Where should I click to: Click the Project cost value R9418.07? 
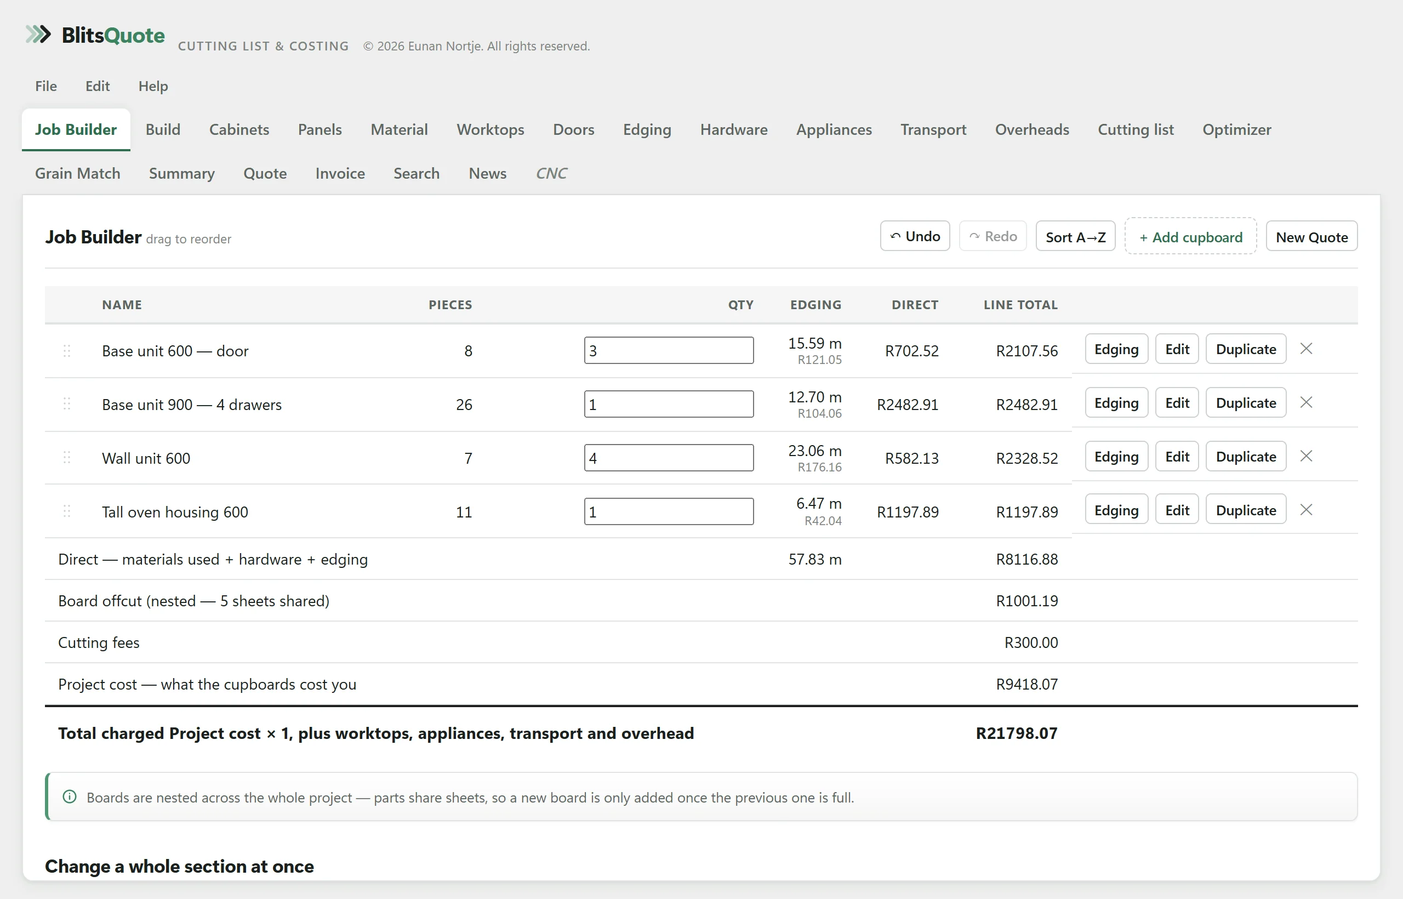[x=1026, y=684]
